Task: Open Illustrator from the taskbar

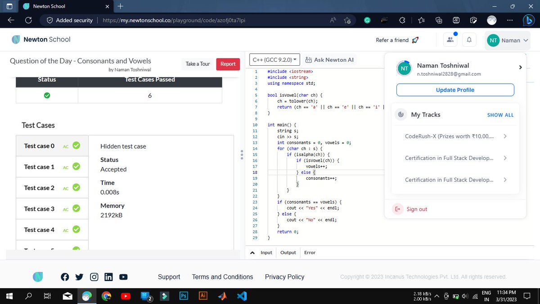Action: point(203,296)
